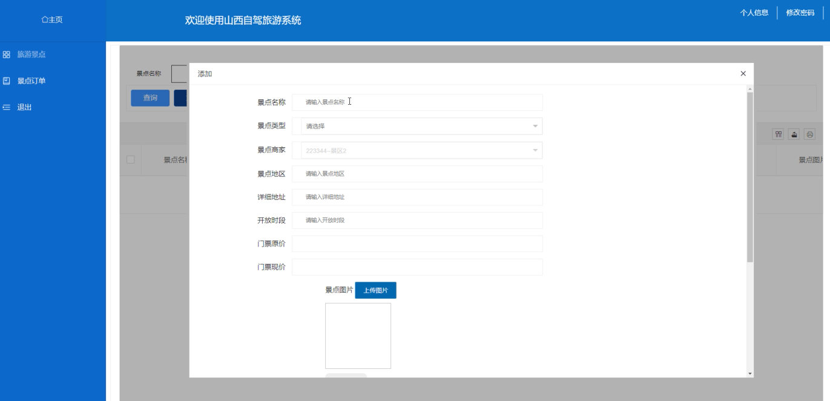830x401 pixels.
Task: Click the 添加 dialog title
Action: pos(205,74)
